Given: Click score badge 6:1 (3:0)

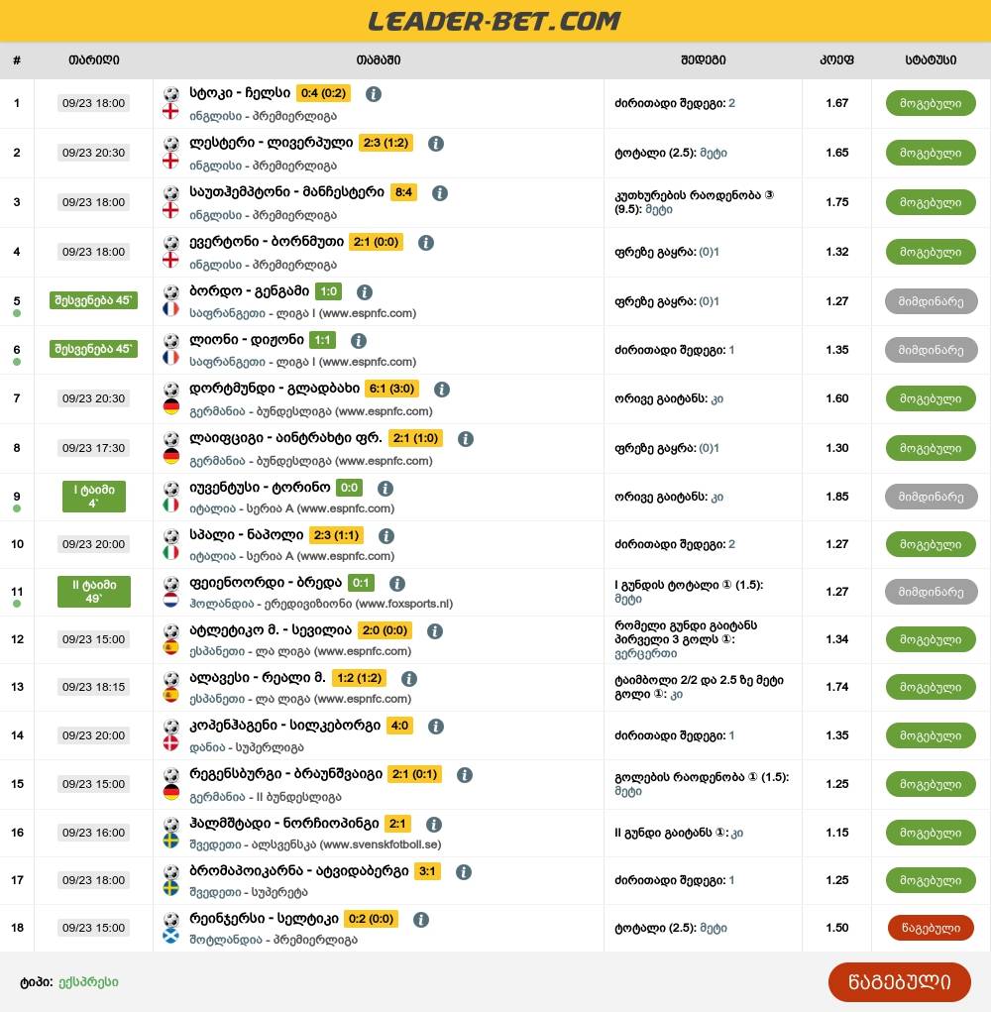Looking at the screenshot, I should point(391,389).
